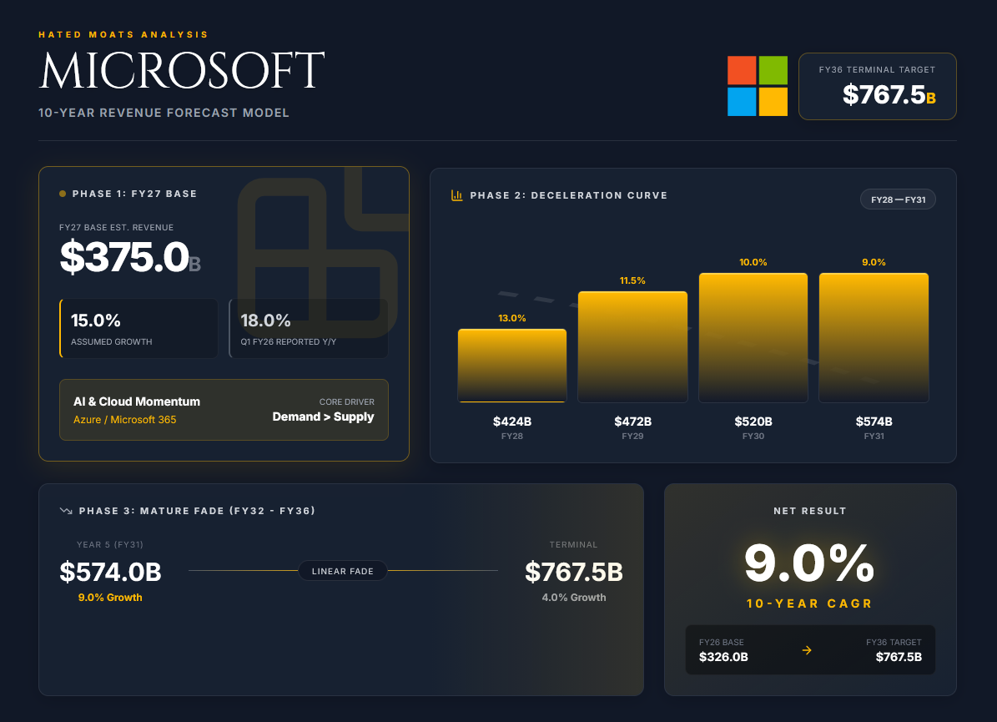This screenshot has width=997, height=722.
Task: Click the HATED MOATS ANALYSIS label
Action: (x=123, y=34)
